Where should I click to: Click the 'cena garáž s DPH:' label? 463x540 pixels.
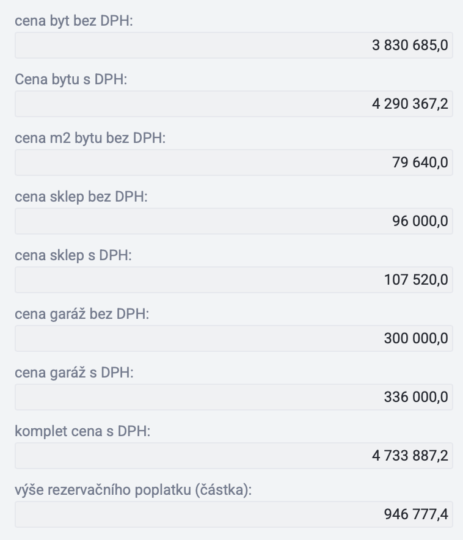(74, 373)
